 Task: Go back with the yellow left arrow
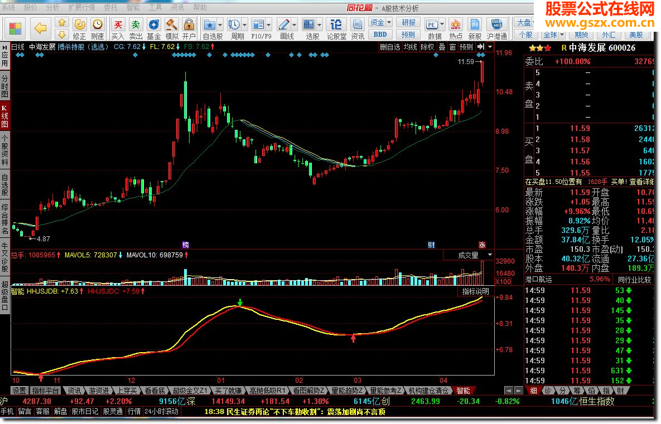pos(41,28)
